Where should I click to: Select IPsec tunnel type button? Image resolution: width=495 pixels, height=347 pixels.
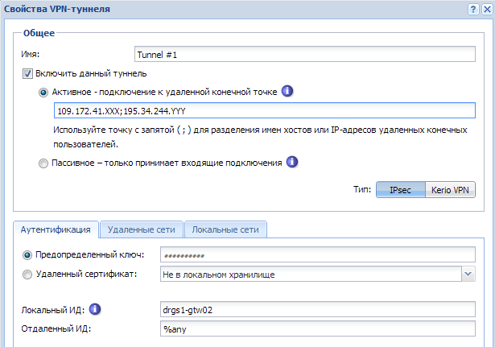click(x=400, y=190)
